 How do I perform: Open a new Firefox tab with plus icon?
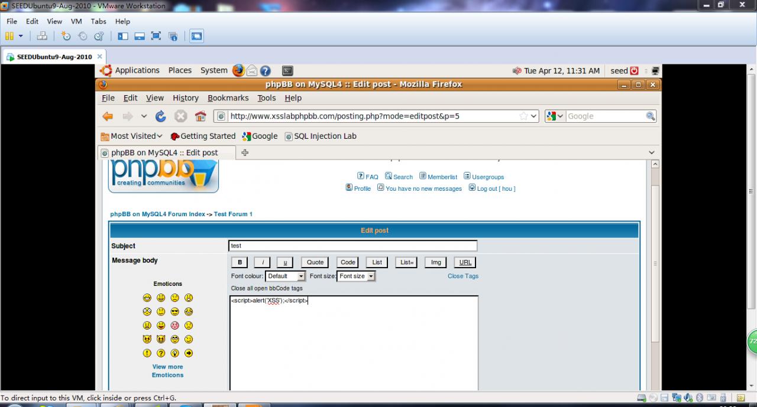click(245, 152)
